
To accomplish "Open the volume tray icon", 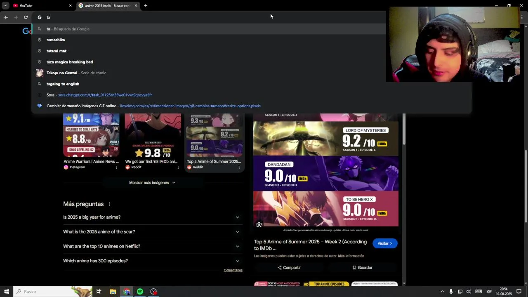I will coord(469,292).
